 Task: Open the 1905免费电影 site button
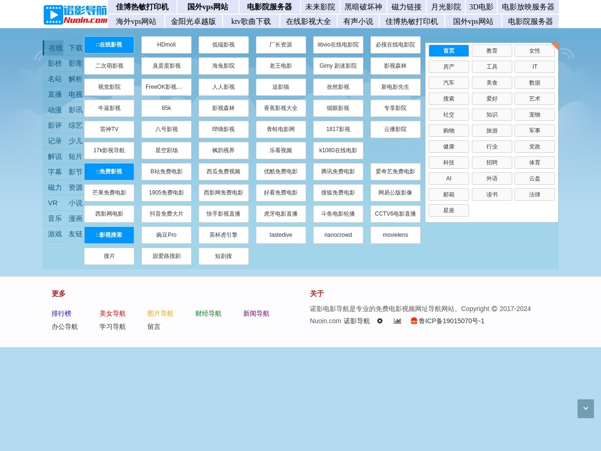coord(166,193)
